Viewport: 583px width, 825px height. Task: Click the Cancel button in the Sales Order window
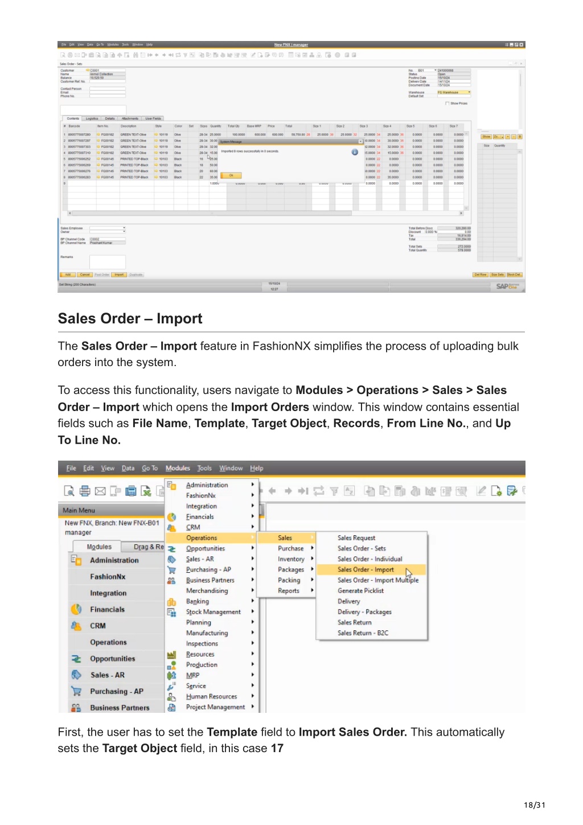85,274
